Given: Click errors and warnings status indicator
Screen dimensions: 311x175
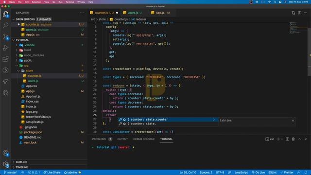Looking at the screenshot, I should (34, 173).
